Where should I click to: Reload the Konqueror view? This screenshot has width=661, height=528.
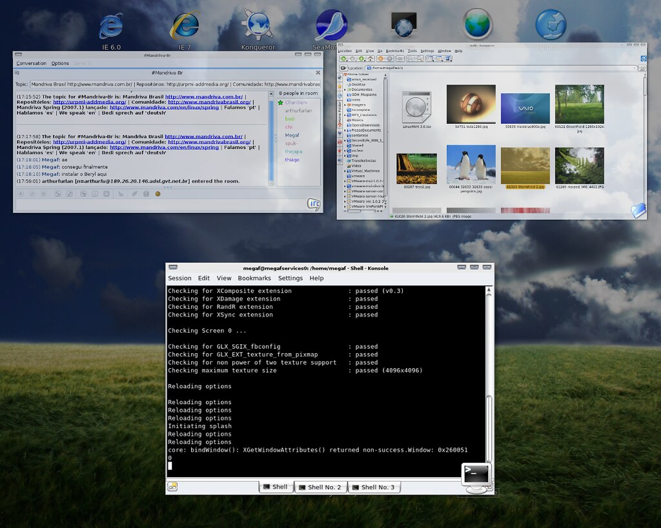(381, 59)
